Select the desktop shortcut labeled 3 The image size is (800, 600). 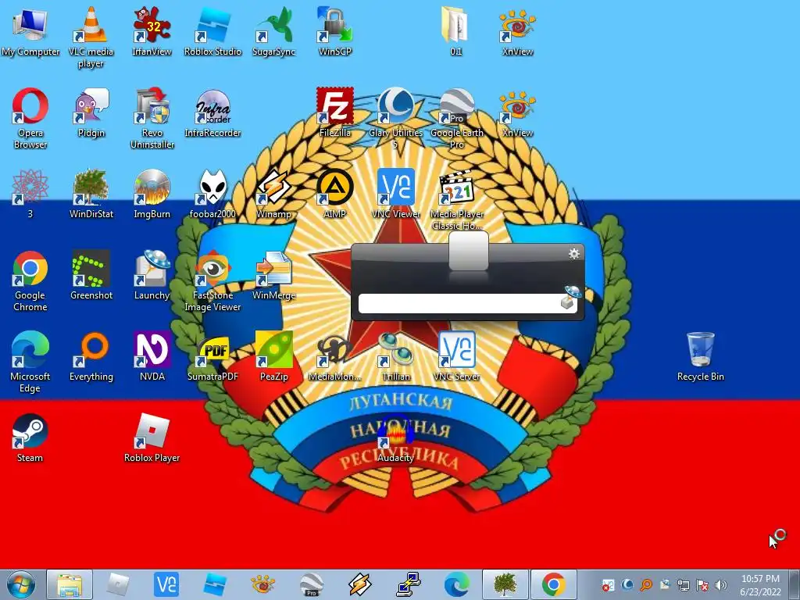[30, 194]
